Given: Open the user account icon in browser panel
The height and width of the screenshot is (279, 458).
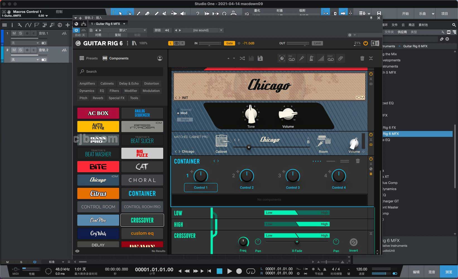Looking at the screenshot, I should click(x=160, y=58).
